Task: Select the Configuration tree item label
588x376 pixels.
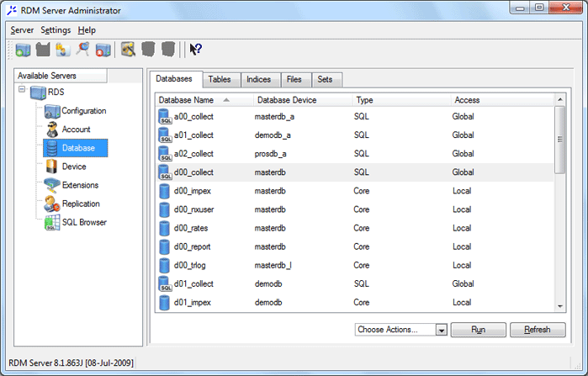Action: (84, 111)
